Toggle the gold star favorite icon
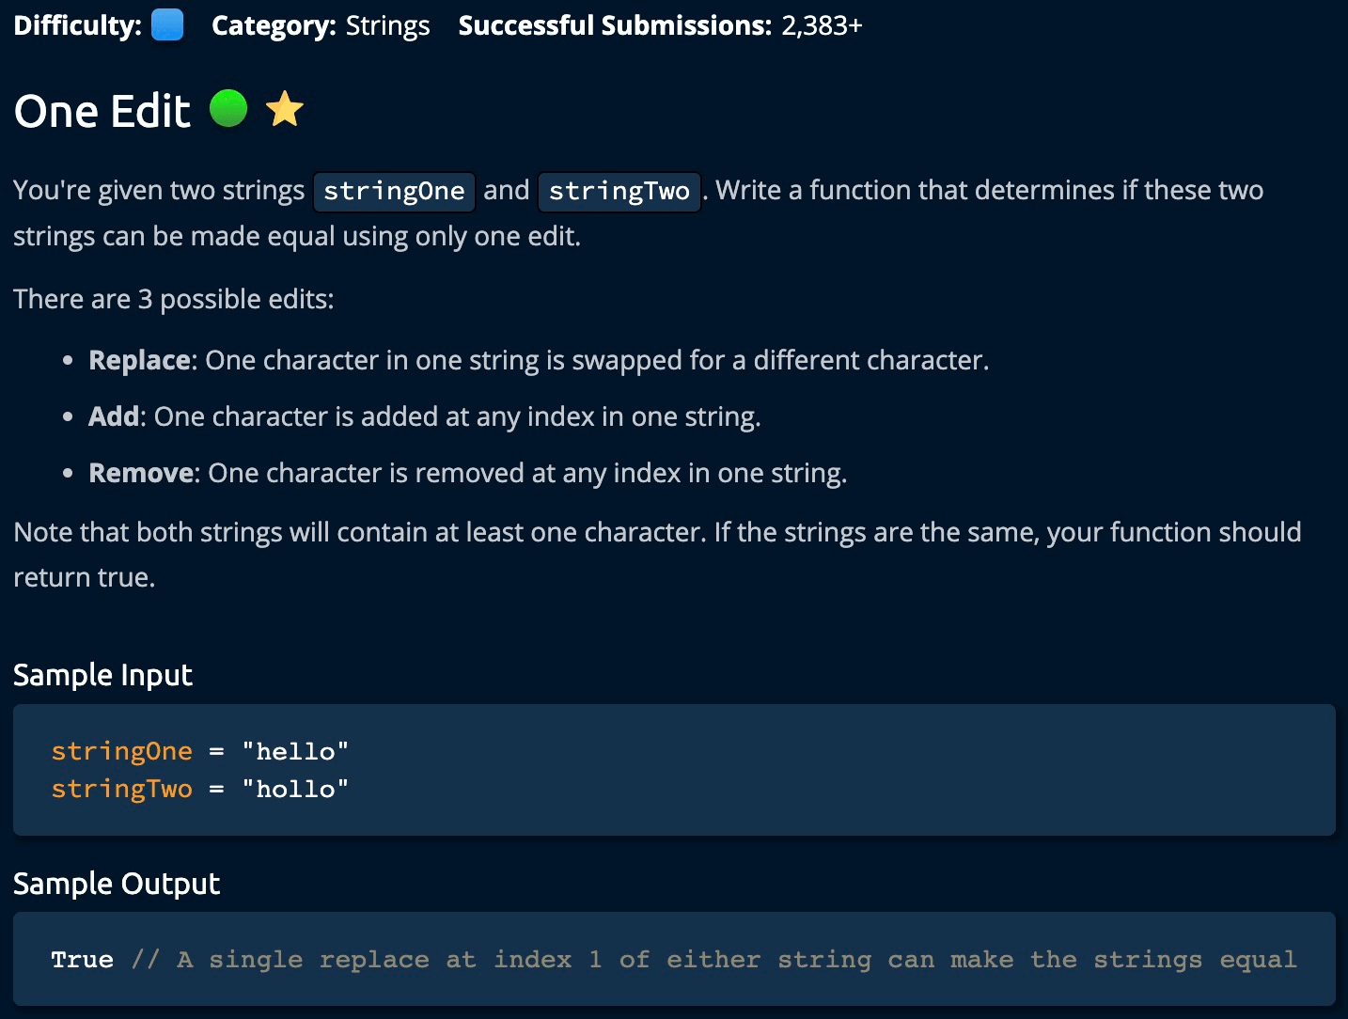 coord(285,110)
